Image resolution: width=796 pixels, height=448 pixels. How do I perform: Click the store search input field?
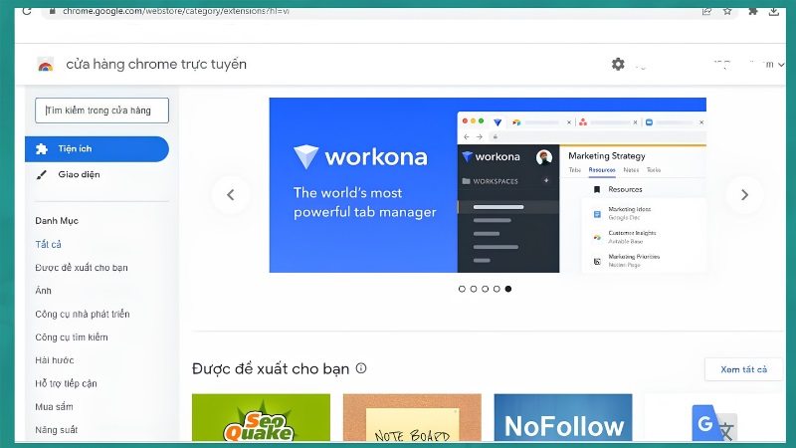coord(101,111)
